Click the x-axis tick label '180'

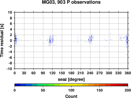(x=71, y=73)
